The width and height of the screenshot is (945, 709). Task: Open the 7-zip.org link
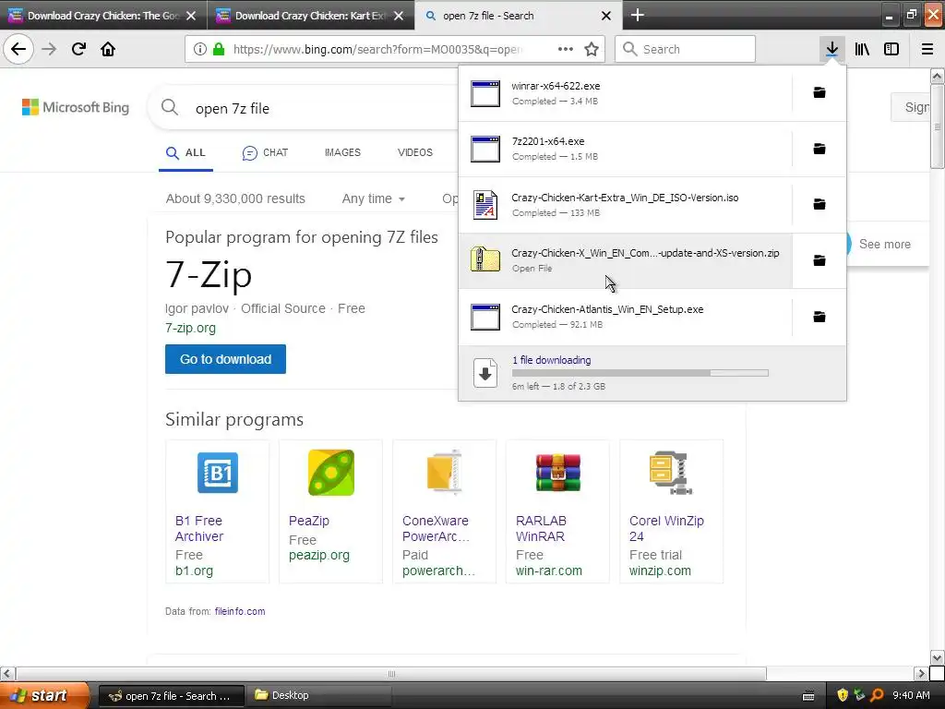click(x=190, y=328)
